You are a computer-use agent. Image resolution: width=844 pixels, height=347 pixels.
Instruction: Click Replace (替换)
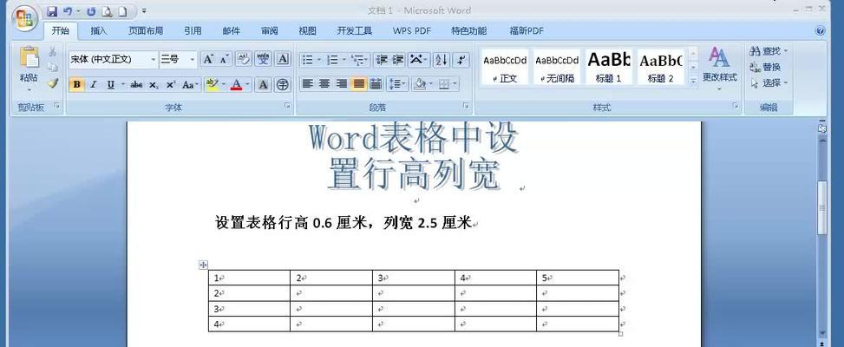pos(765,68)
